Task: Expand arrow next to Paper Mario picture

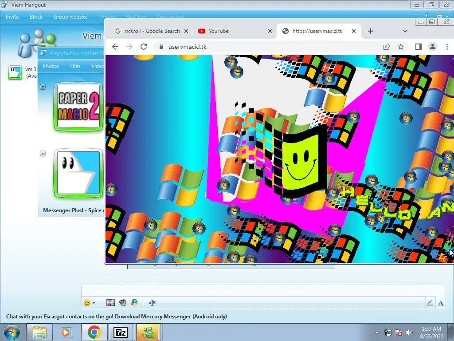Action: (x=43, y=87)
